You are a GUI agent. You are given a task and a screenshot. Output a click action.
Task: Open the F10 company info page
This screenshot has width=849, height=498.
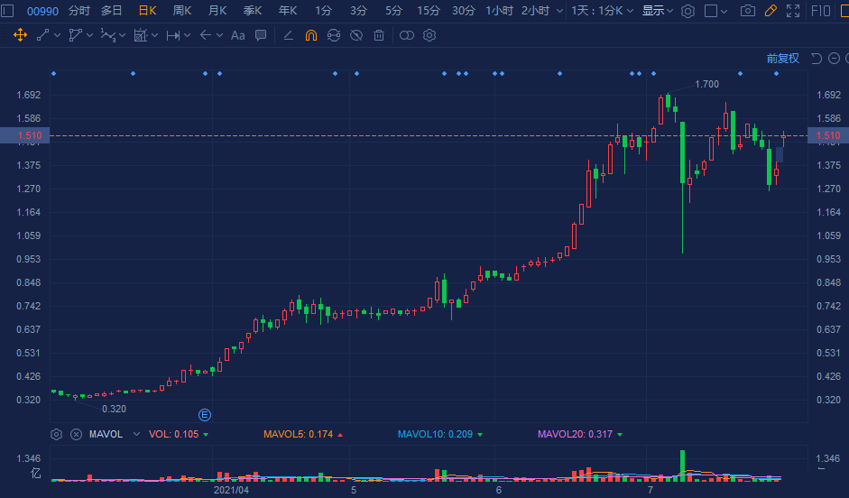point(822,11)
